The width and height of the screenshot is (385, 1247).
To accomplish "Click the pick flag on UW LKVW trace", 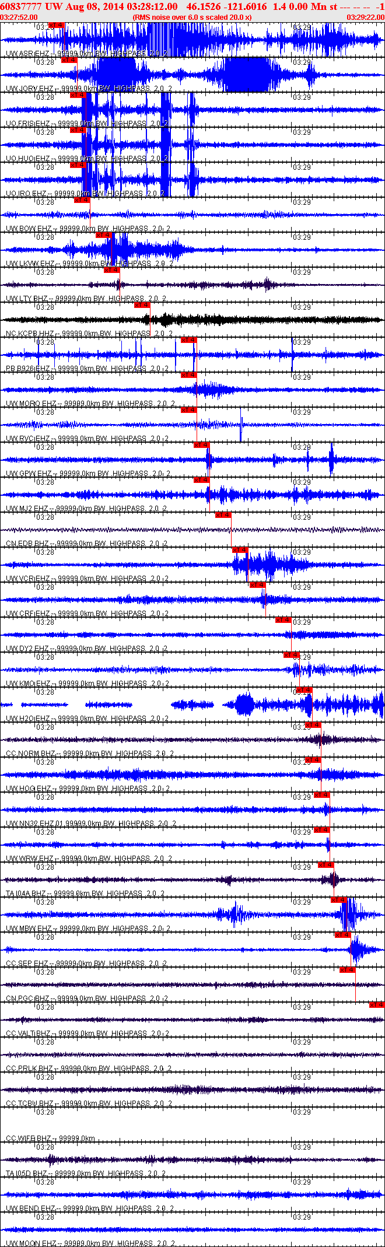I will 103,235.
